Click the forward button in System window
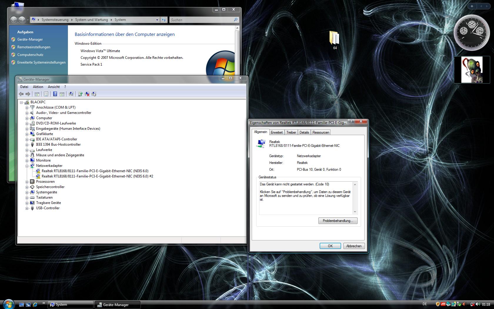This screenshot has height=309, width=494. (x=22, y=20)
